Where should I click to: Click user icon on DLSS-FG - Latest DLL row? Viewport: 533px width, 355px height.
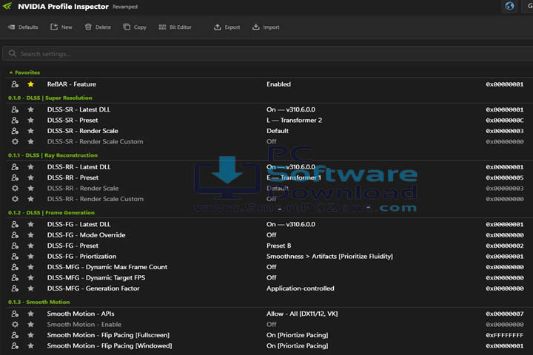coord(15,224)
